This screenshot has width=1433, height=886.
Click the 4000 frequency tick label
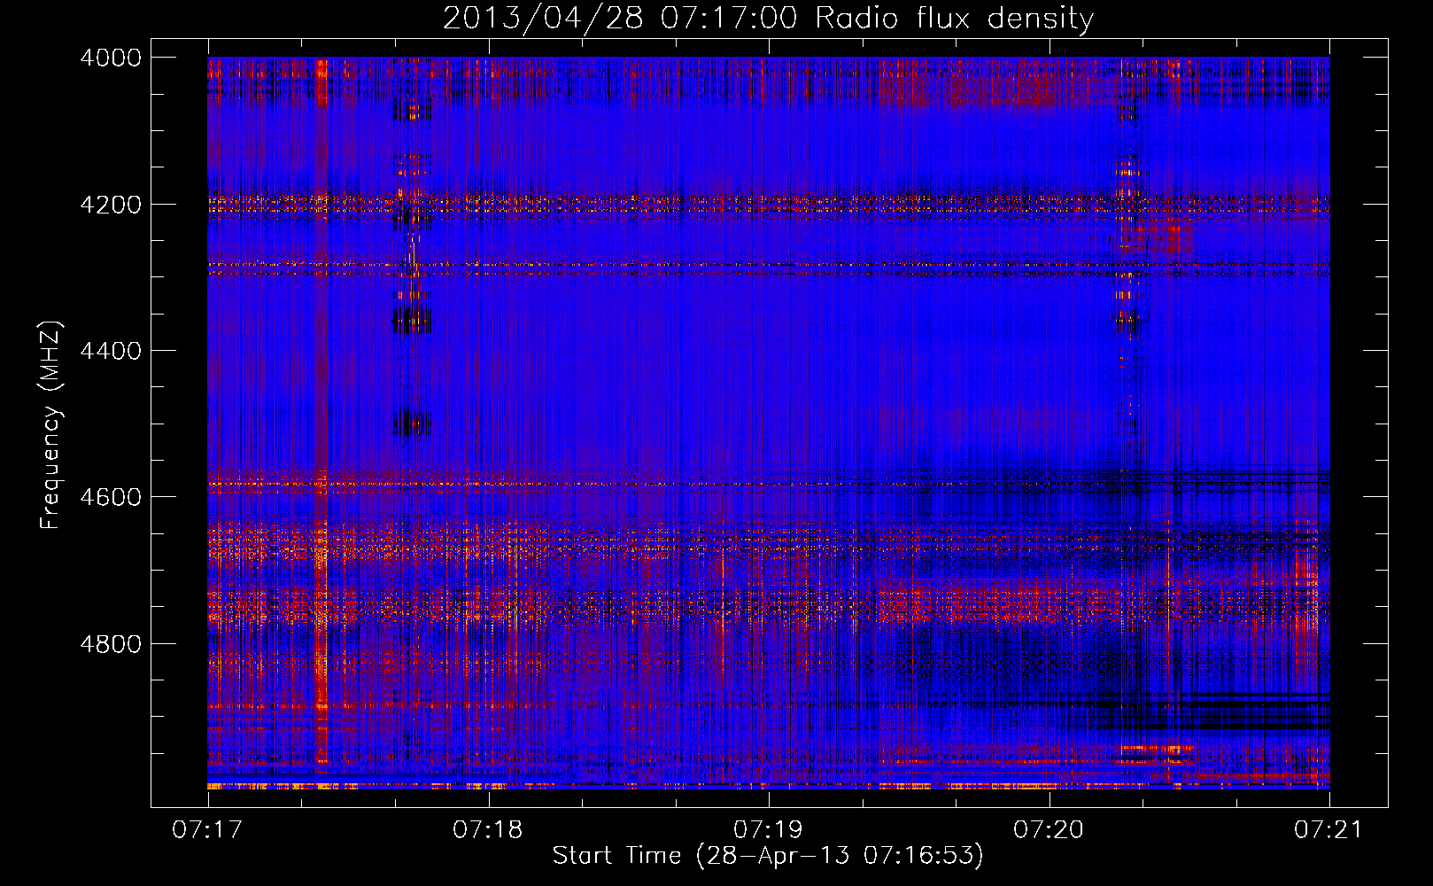[x=111, y=58]
